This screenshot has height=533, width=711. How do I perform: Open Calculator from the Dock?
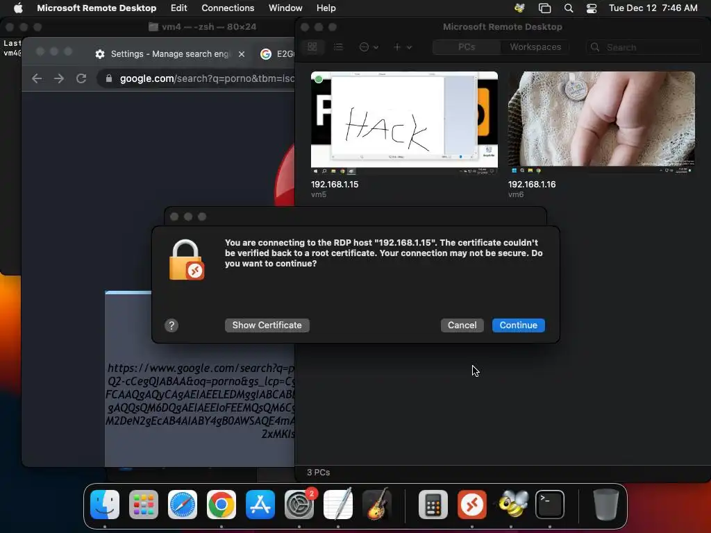tap(433, 504)
